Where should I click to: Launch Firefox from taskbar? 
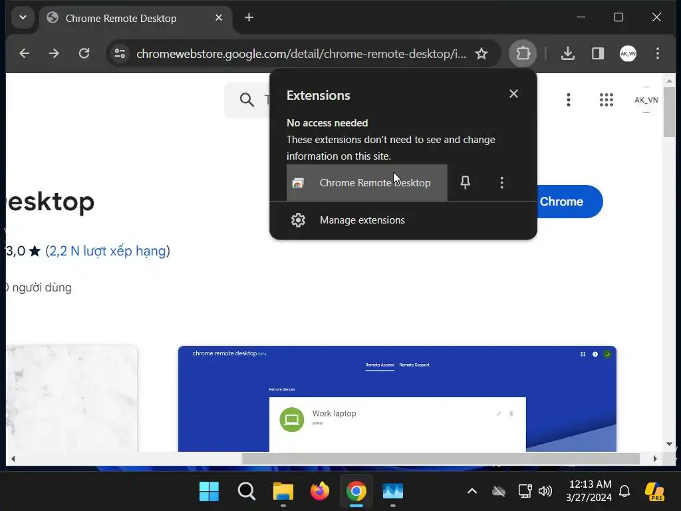(320, 492)
